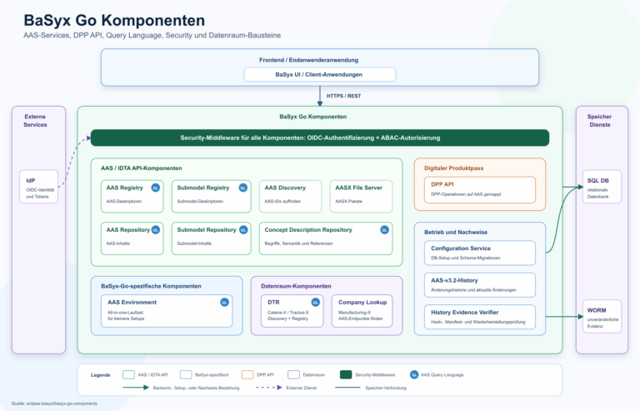
Task: Click the green AAS / IDTA API legend swatch
Action: pos(128,374)
